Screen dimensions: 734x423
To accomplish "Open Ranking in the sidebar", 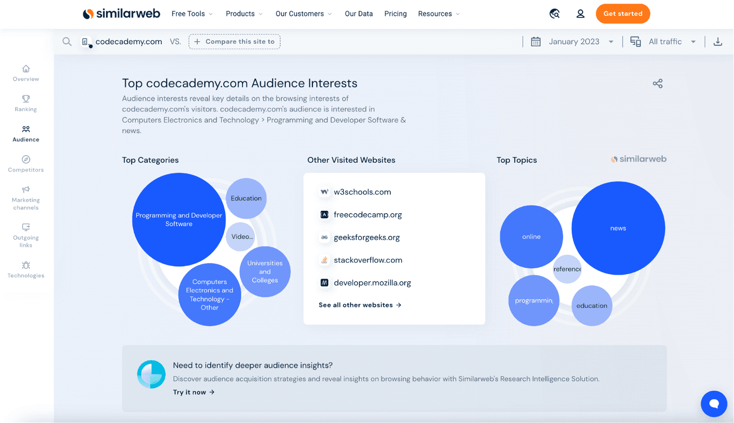I will [x=26, y=104].
